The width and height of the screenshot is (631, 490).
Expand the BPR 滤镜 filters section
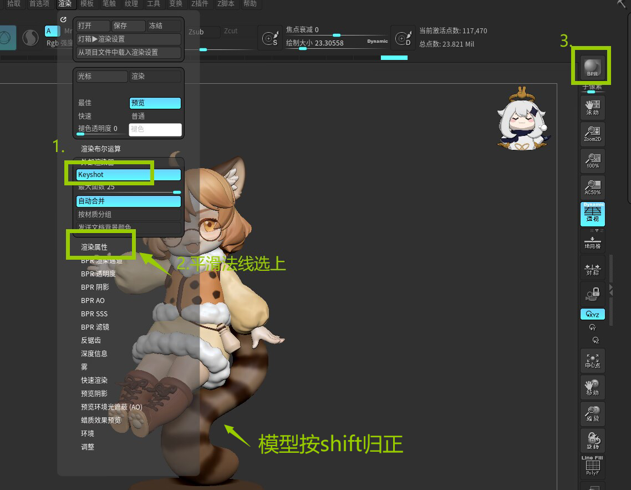pos(95,327)
